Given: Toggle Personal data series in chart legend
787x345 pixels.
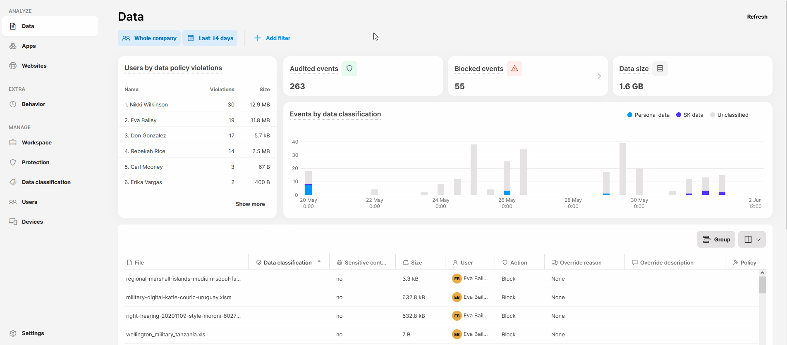Looking at the screenshot, I should coord(648,115).
